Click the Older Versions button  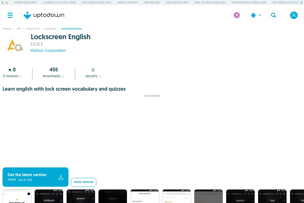(x=84, y=182)
